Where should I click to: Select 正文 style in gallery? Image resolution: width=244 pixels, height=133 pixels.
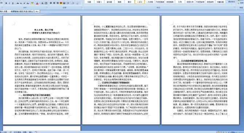click(140, 2)
